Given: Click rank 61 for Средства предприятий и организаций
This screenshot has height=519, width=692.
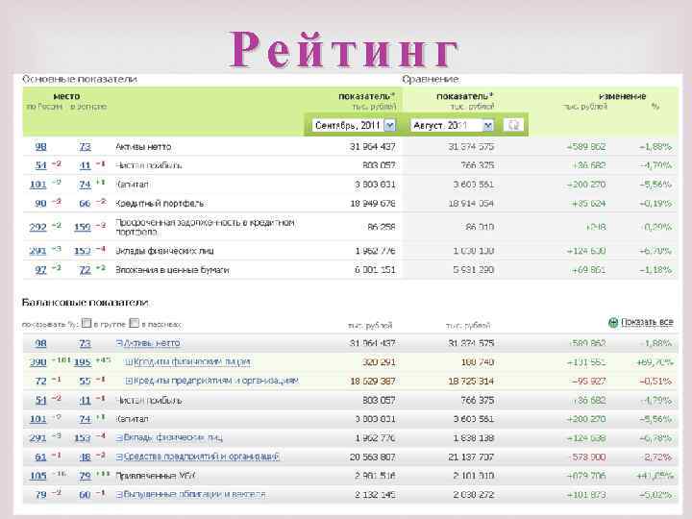Looking at the screenshot, I should tap(40, 457).
